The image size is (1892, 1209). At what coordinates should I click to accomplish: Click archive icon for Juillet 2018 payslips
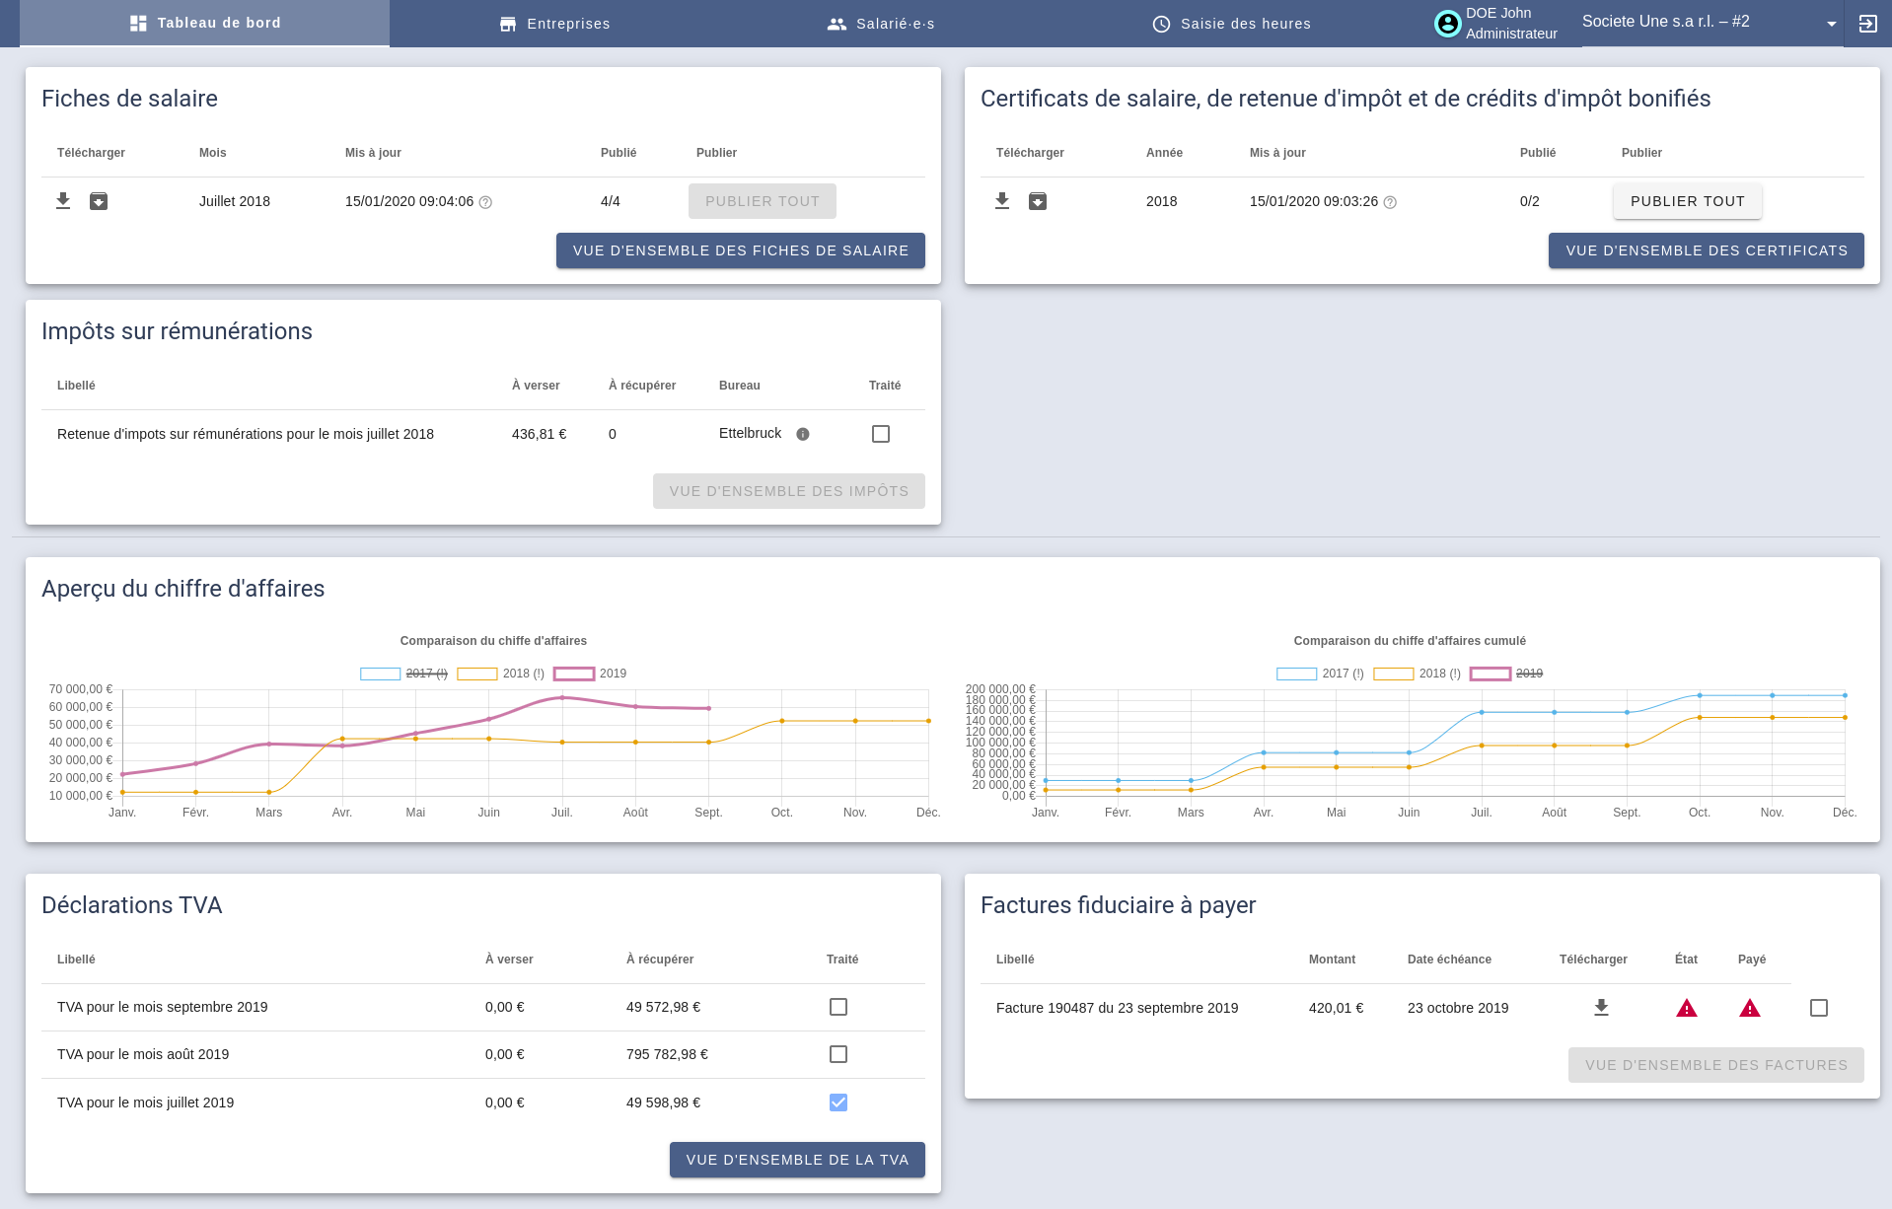click(x=99, y=201)
